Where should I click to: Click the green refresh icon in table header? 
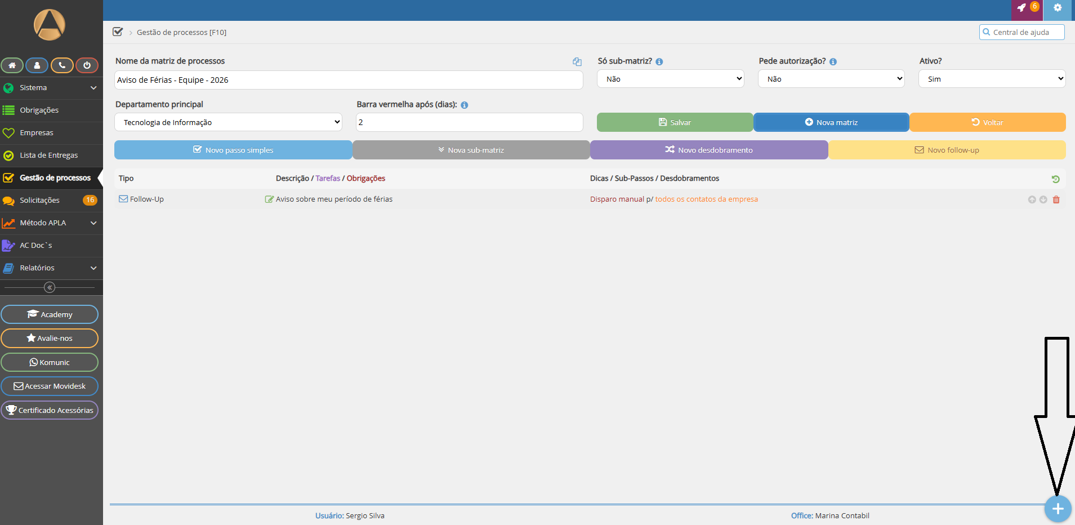[x=1055, y=179]
